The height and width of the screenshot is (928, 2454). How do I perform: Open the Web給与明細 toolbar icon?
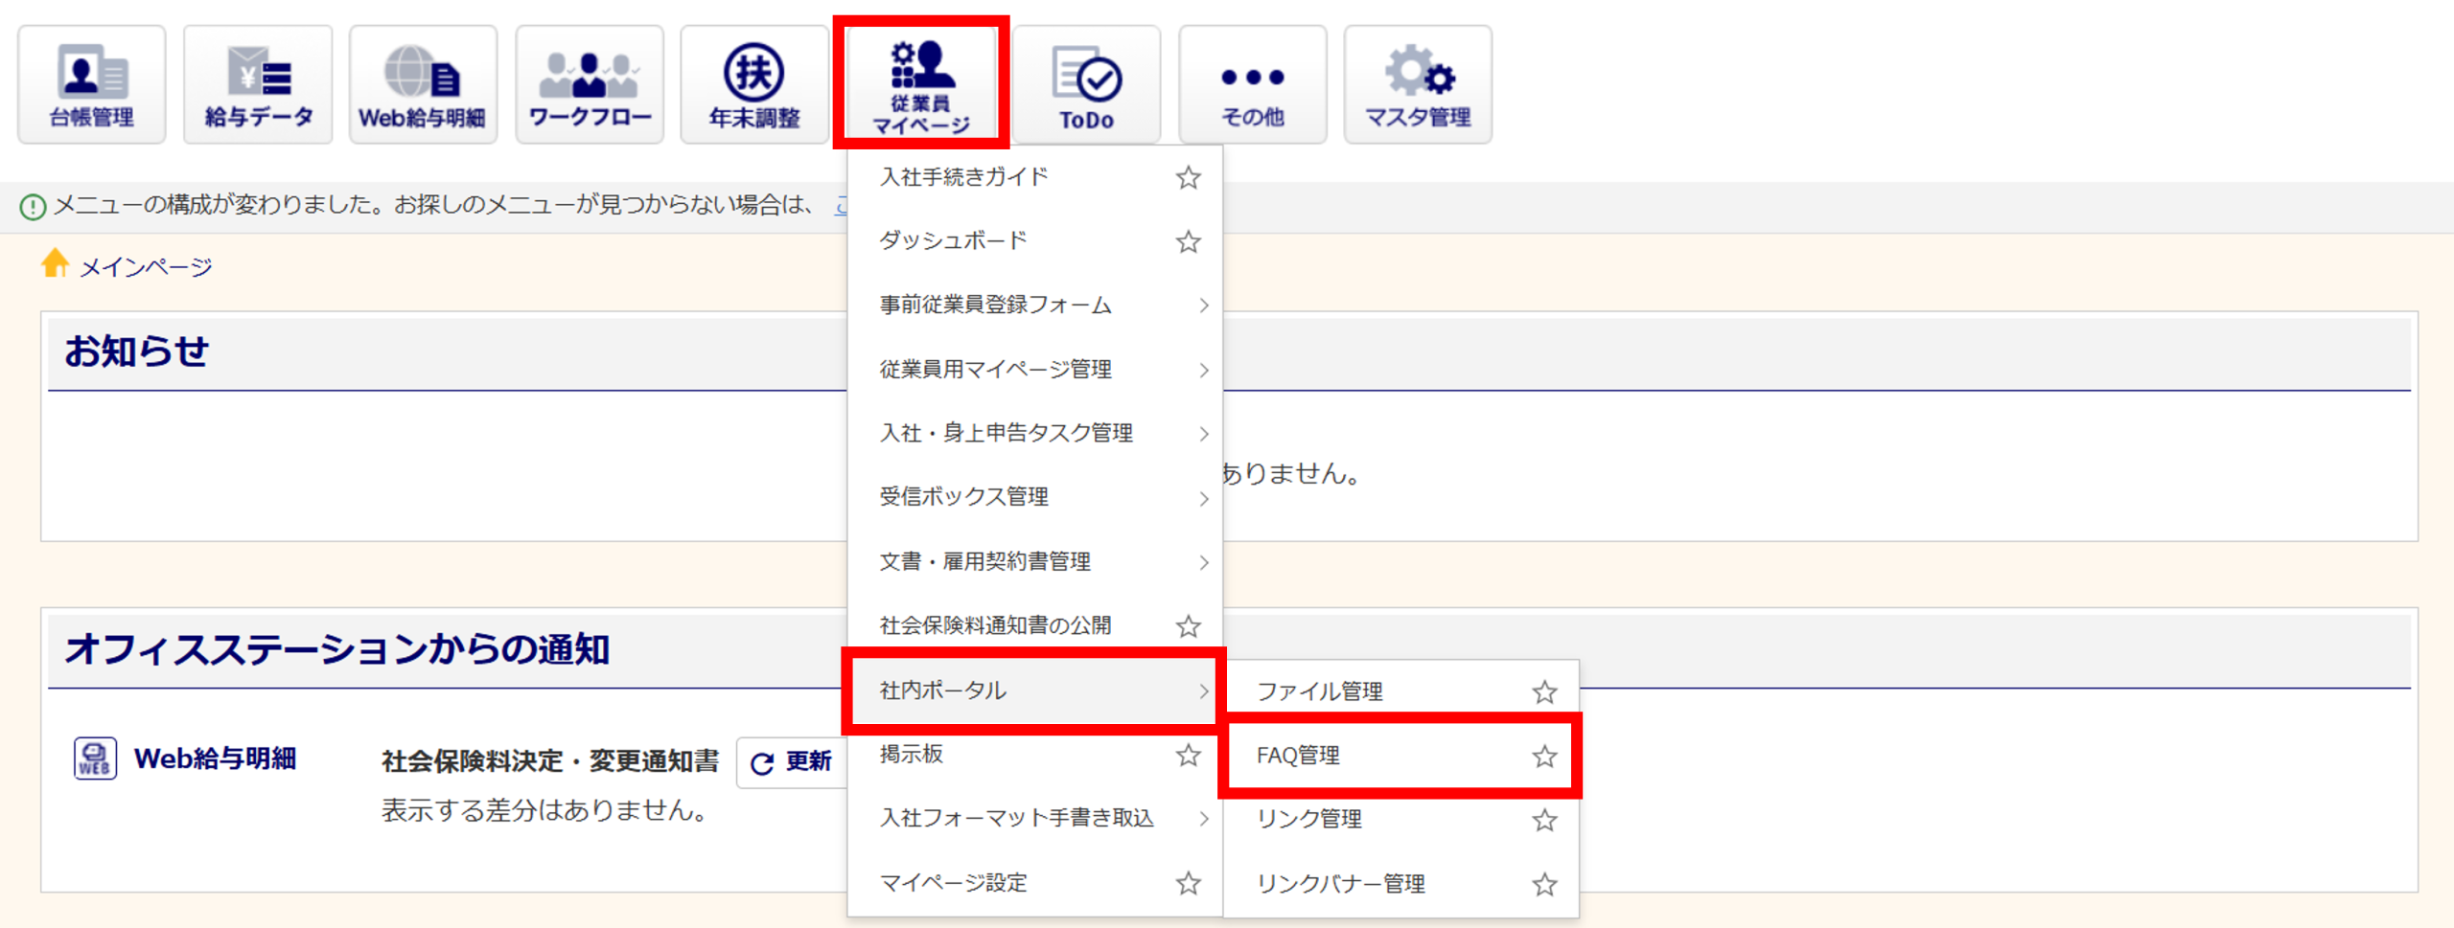(x=423, y=84)
